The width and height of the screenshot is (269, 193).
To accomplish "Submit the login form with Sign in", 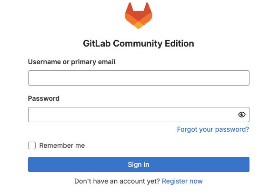I will (139, 164).
